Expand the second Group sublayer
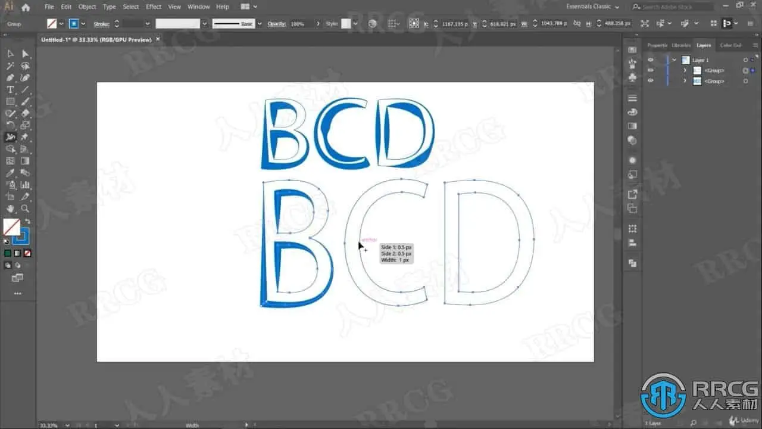 (685, 80)
